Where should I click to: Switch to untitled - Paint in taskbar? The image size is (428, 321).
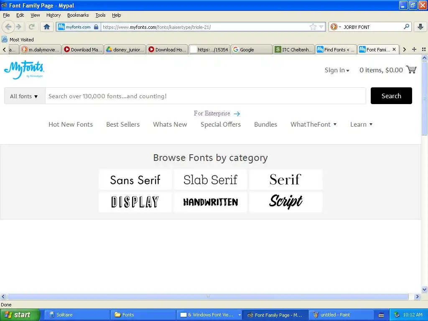[x=341, y=315]
